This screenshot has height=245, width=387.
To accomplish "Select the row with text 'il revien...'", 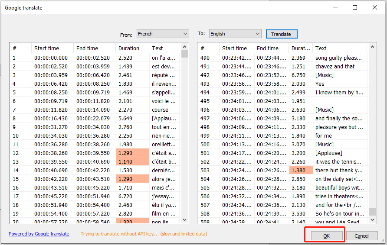I will pos(95,84).
